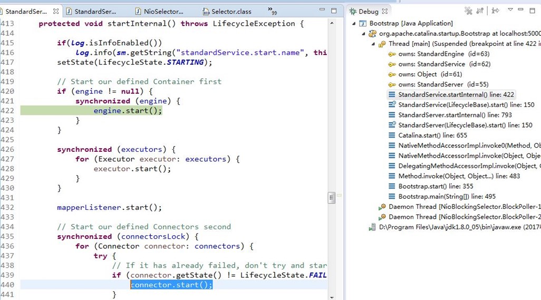Click line number 422 in the gutter

coord(7,111)
